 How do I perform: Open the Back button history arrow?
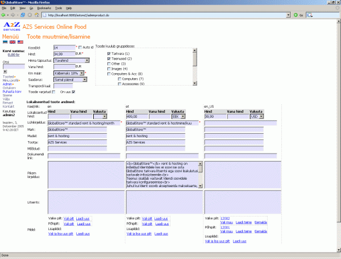coord(8,15)
